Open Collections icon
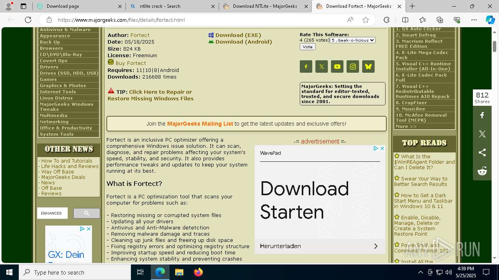 pos(440,20)
